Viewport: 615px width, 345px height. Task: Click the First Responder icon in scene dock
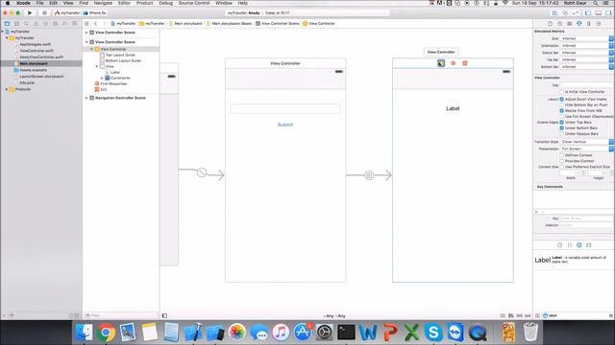pyautogui.click(x=453, y=63)
